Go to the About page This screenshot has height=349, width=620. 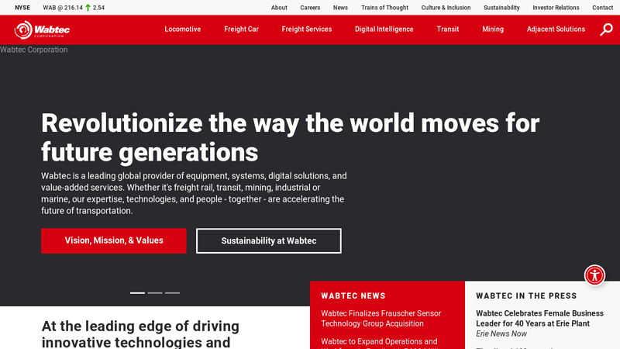(x=279, y=8)
